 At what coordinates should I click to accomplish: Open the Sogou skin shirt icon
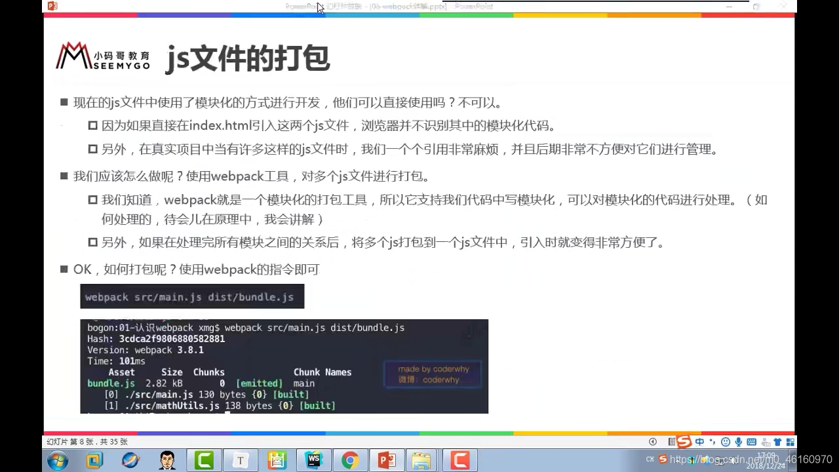777,442
